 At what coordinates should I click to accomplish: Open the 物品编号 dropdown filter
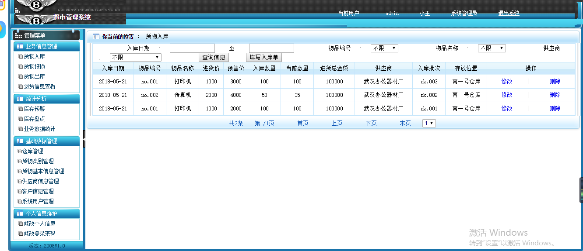tap(384, 48)
